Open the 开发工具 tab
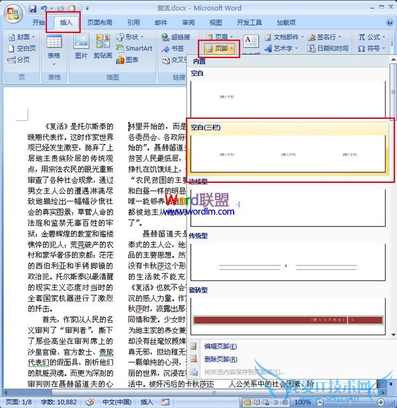 (249, 22)
